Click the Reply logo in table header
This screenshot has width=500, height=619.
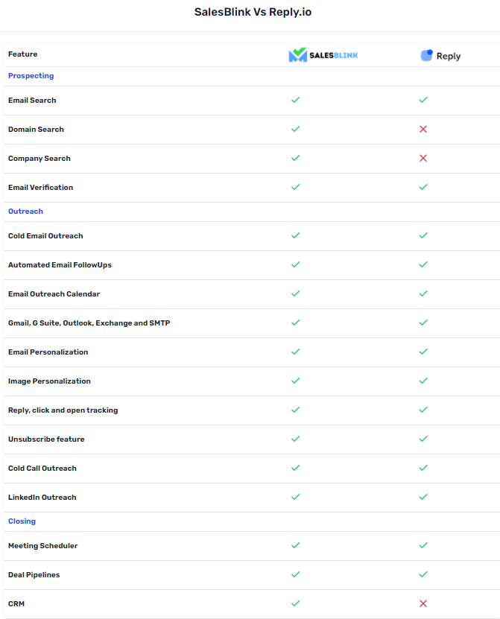pos(440,56)
